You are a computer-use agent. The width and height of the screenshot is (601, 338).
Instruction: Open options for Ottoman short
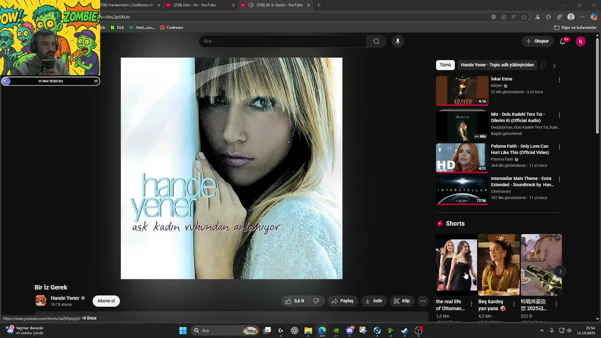click(x=471, y=304)
